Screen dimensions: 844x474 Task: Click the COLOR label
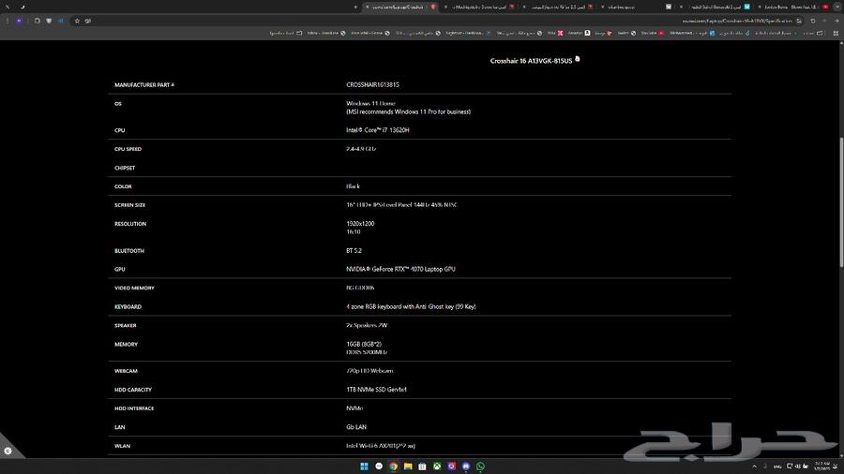tap(123, 186)
